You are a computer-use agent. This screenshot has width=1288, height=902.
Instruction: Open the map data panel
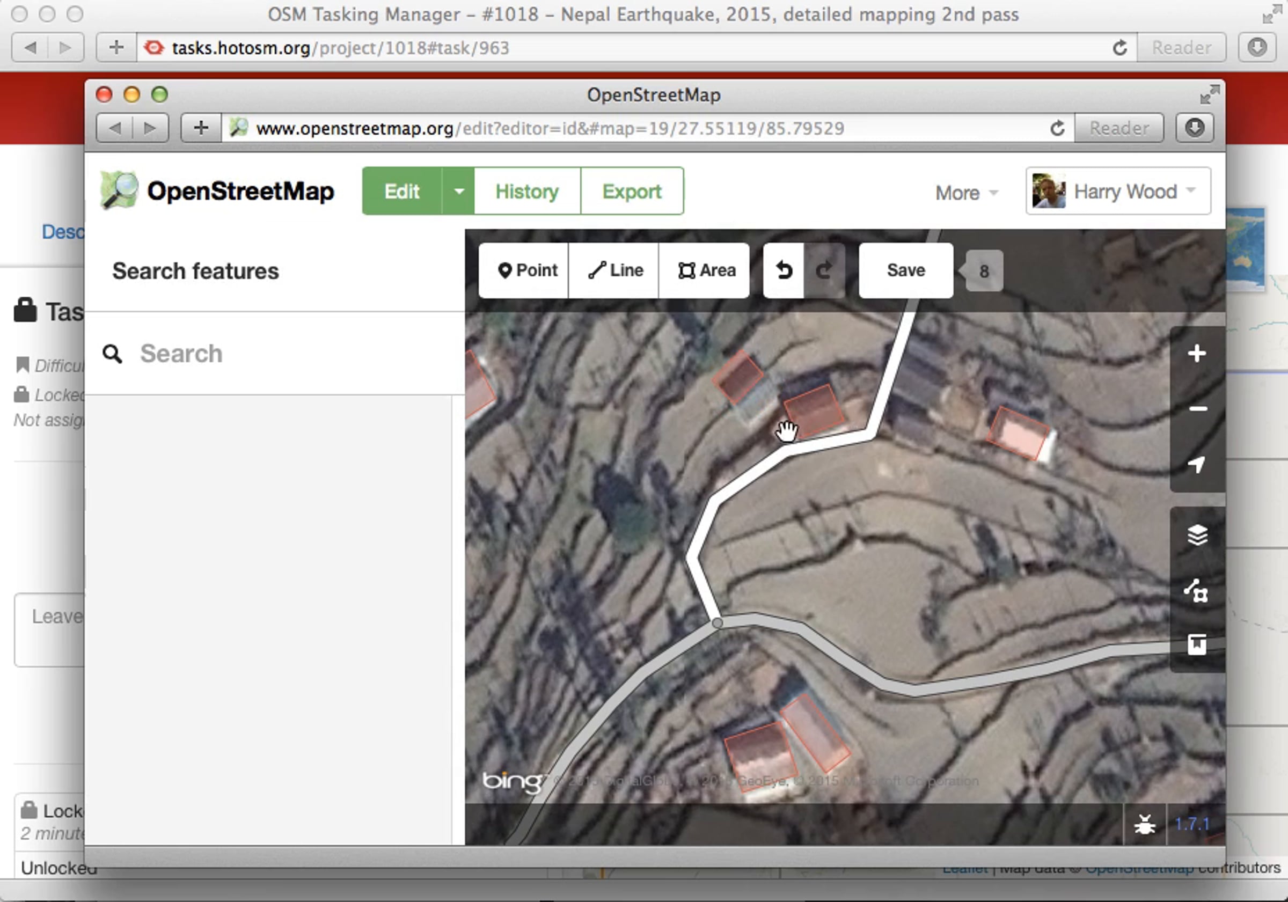(1196, 590)
